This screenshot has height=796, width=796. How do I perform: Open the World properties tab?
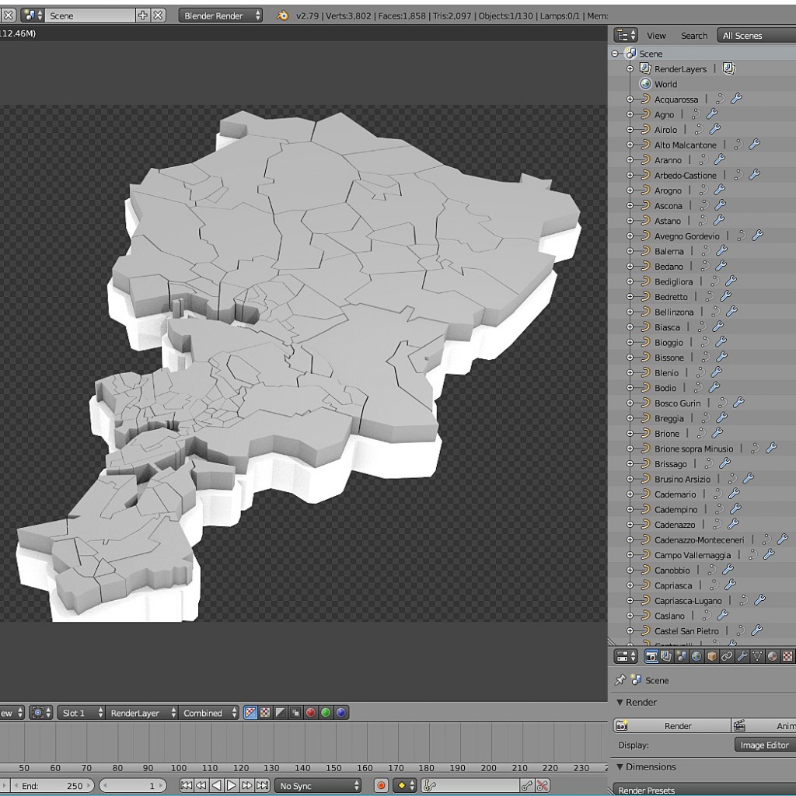click(x=696, y=656)
